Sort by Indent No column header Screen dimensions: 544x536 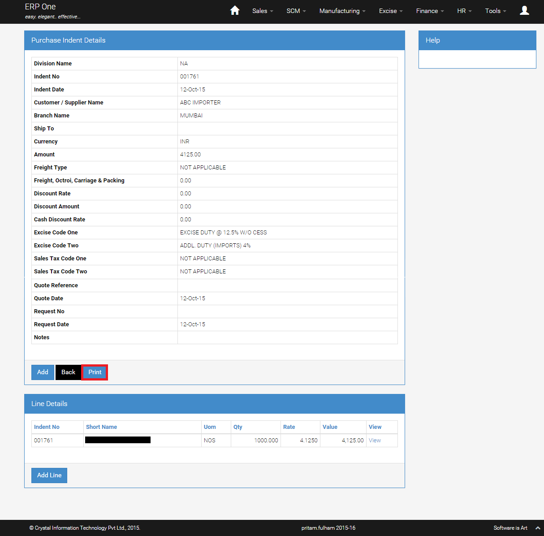click(47, 427)
